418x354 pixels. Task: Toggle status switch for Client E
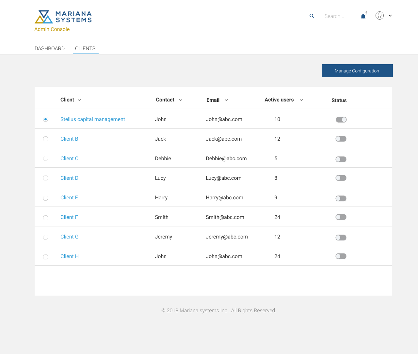pyautogui.click(x=341, y=198)
